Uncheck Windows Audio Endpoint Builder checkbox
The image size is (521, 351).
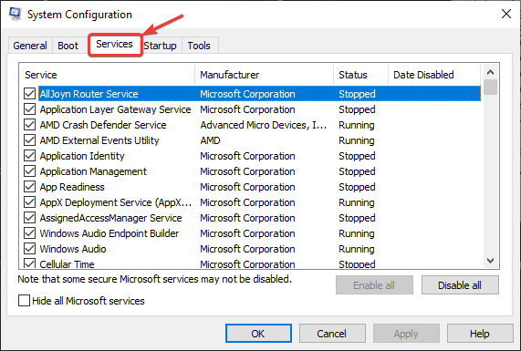29,233
